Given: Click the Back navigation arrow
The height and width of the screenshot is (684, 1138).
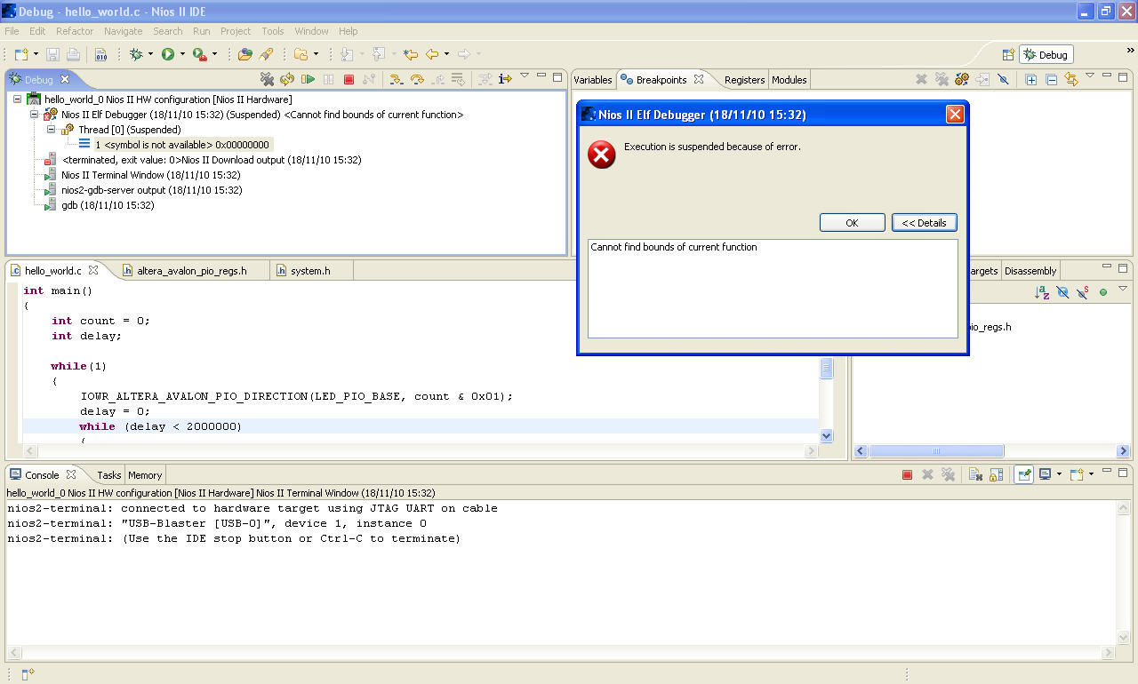Looking at the screenshot, I should [432, 54].
